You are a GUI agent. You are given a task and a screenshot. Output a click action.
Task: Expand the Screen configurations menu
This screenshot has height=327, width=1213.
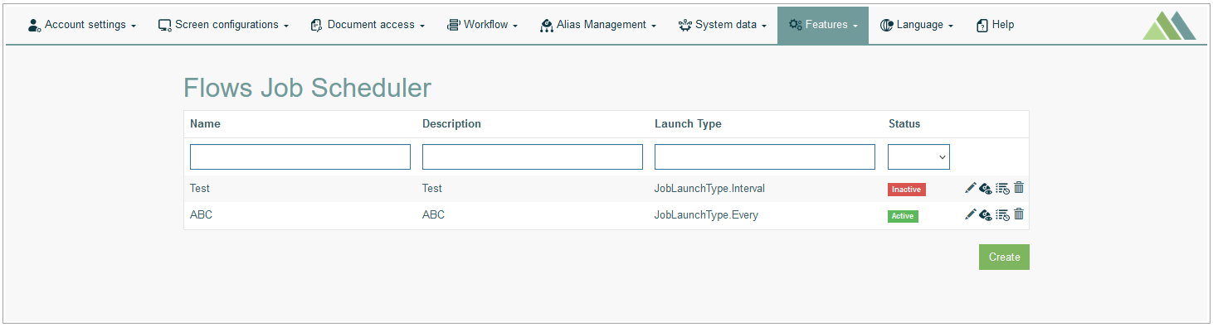(x=223, y=25)
